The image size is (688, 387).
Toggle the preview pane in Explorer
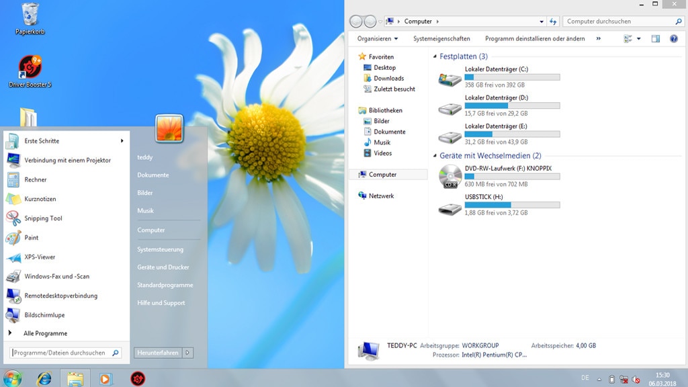tap(654, 38)
